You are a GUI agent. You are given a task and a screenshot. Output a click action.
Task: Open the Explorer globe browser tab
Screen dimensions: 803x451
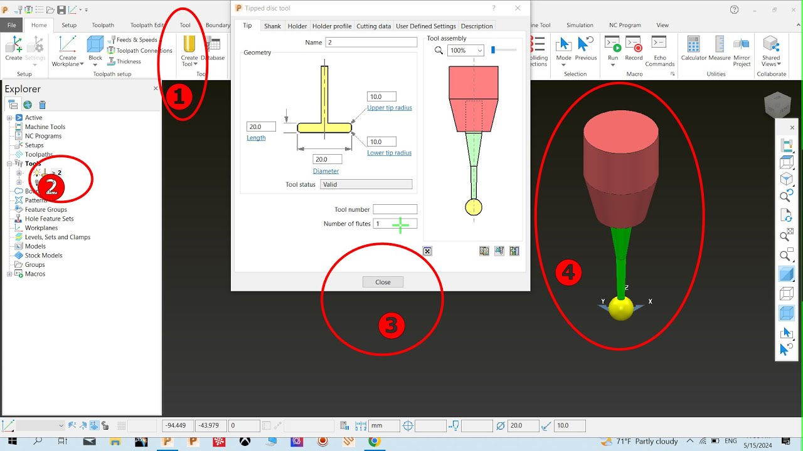(28, 105)
